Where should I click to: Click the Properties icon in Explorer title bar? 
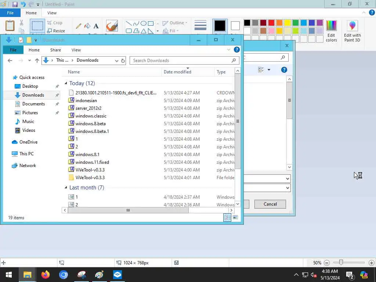pos(21,40)
